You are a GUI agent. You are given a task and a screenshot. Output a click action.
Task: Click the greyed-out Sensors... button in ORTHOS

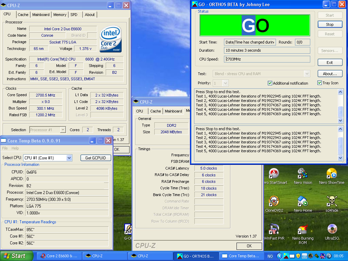330,51
